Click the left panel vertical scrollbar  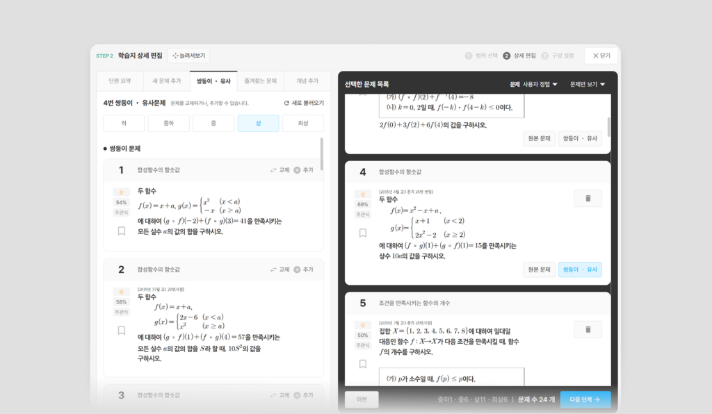point(322,154)
